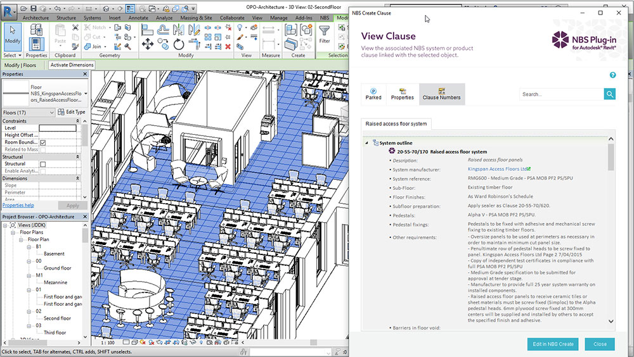This screenshot has height=357, width=634.
Task: Select Trim/Extend to Corner tool
Action: (193, 44)
